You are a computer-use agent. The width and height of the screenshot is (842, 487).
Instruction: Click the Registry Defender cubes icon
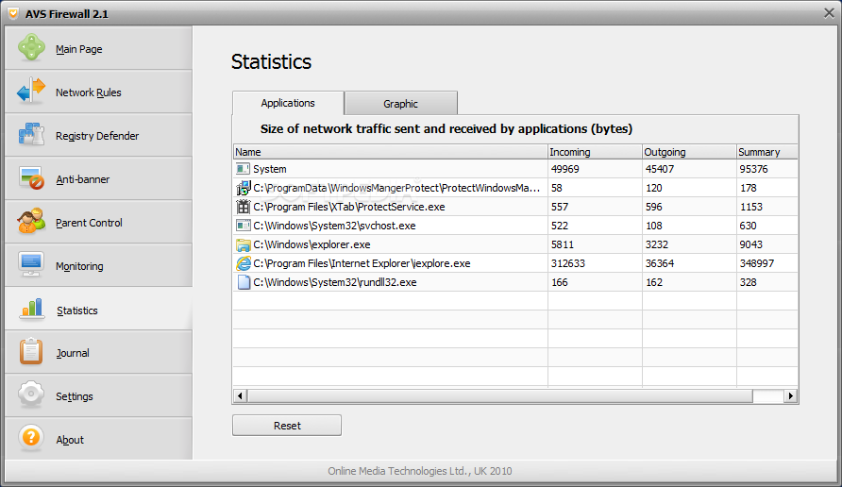(x=31, y=134)
